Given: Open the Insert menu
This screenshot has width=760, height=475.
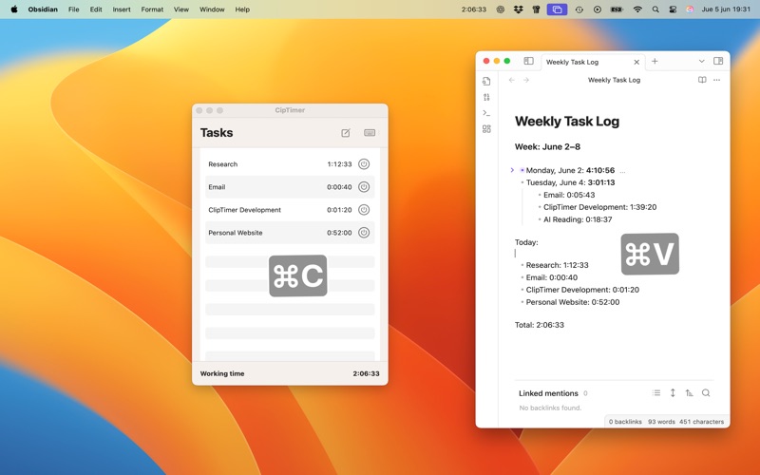Looking at the screenshot, I should pos(122,9).
